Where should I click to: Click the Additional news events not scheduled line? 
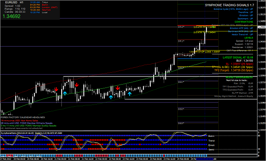click(22, 128)
